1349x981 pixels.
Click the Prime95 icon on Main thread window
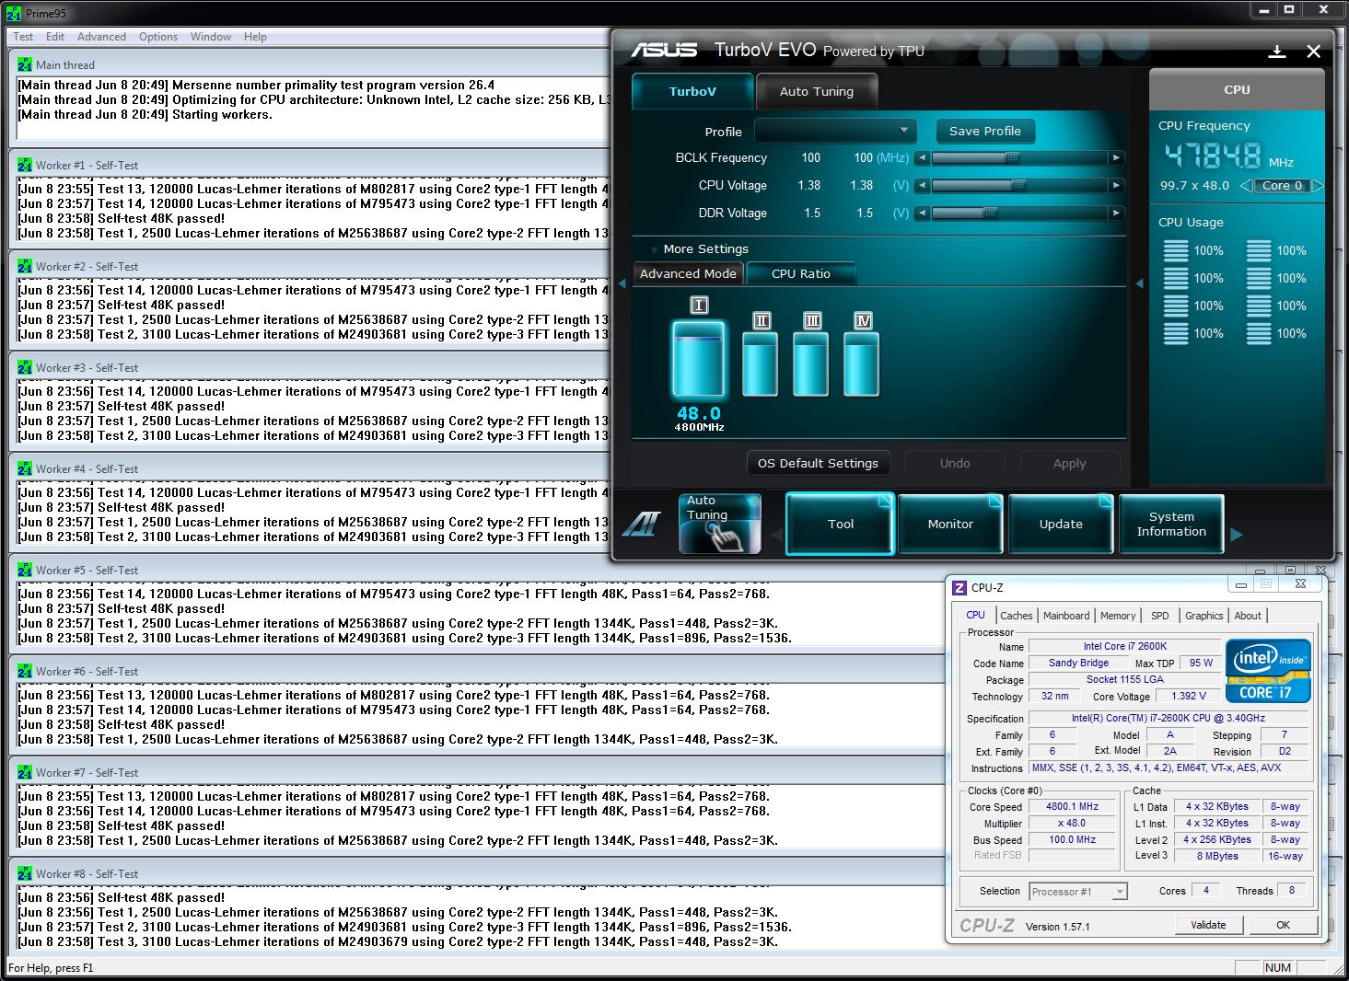[x=25, y=65]
